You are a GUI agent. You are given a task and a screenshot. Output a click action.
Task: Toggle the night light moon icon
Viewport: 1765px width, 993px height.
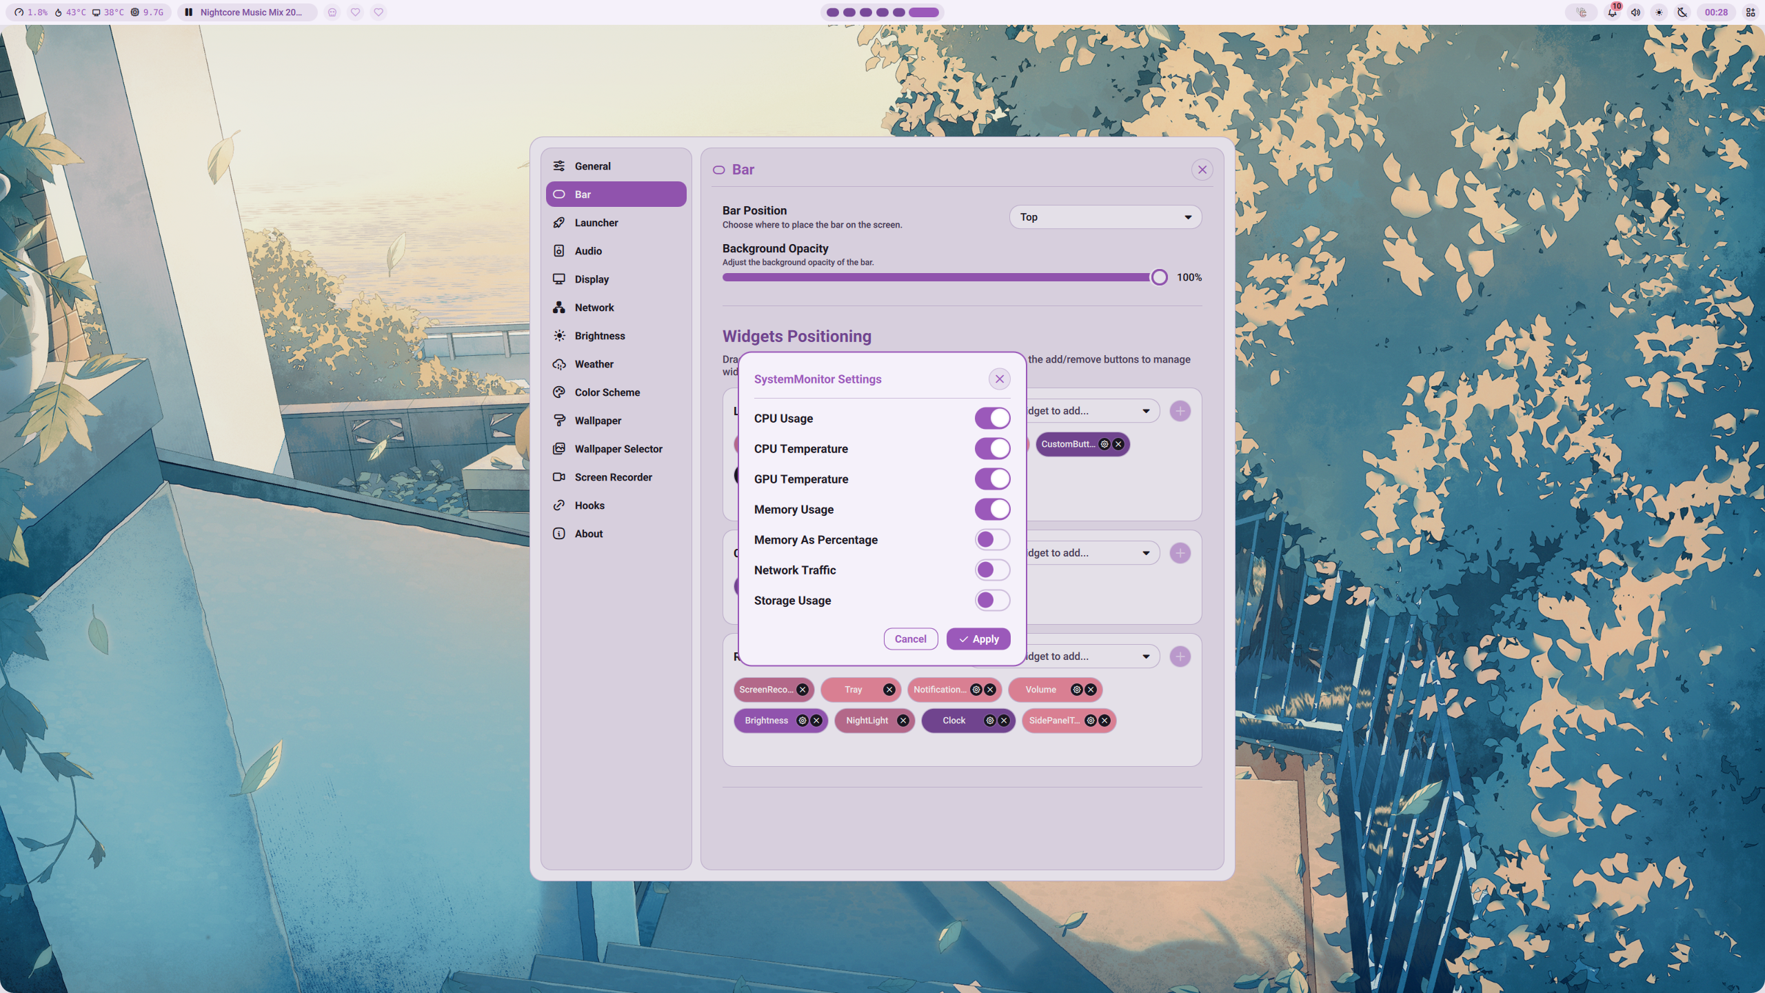(1682, 12)
